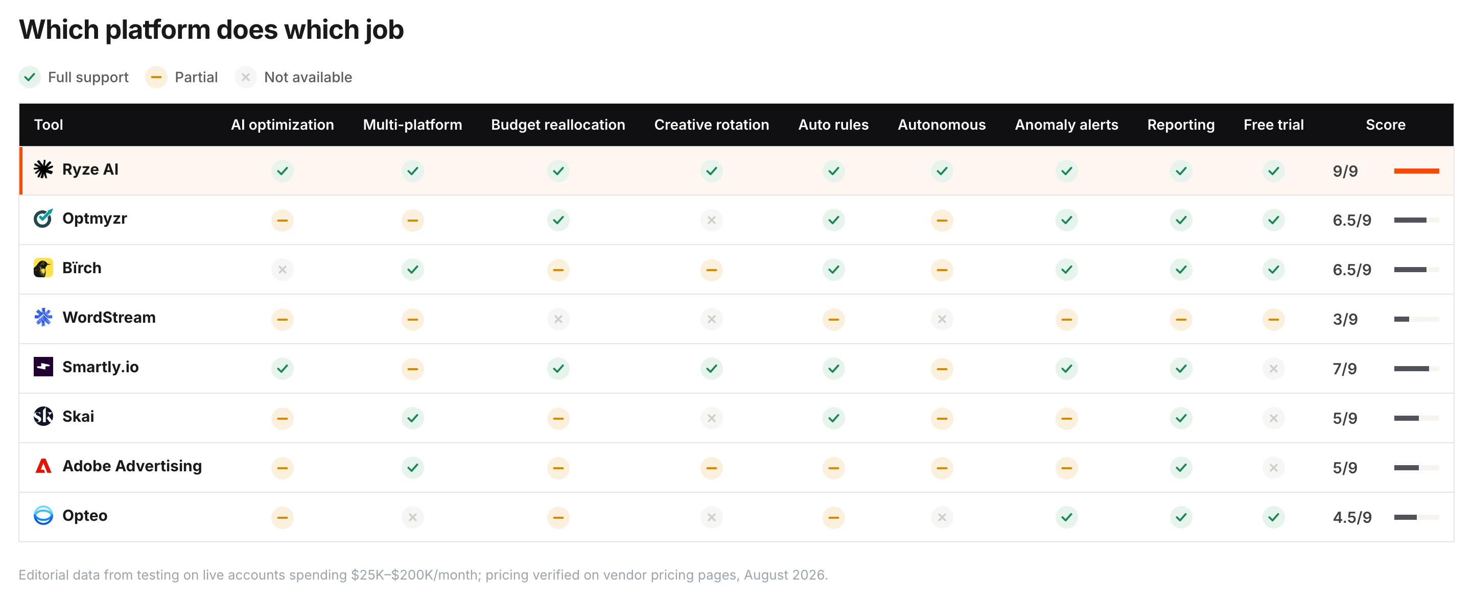
Task: Click the Budget reallocation column header
Action: (x=558, y=125)
